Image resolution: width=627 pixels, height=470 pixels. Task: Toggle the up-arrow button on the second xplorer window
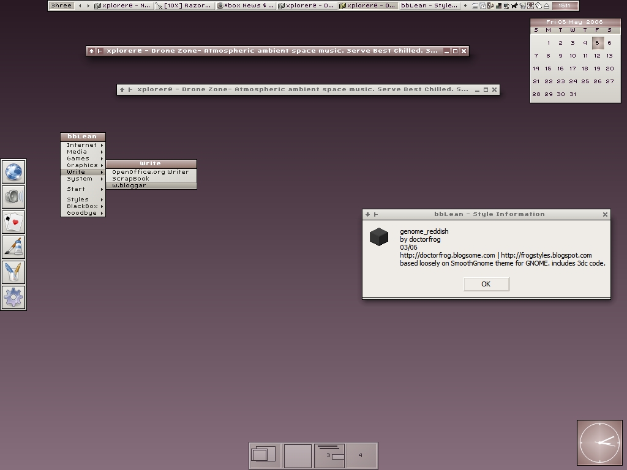tap(122, 89)
